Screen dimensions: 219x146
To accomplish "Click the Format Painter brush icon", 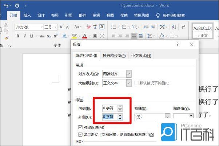I will (x=6, y=38).
